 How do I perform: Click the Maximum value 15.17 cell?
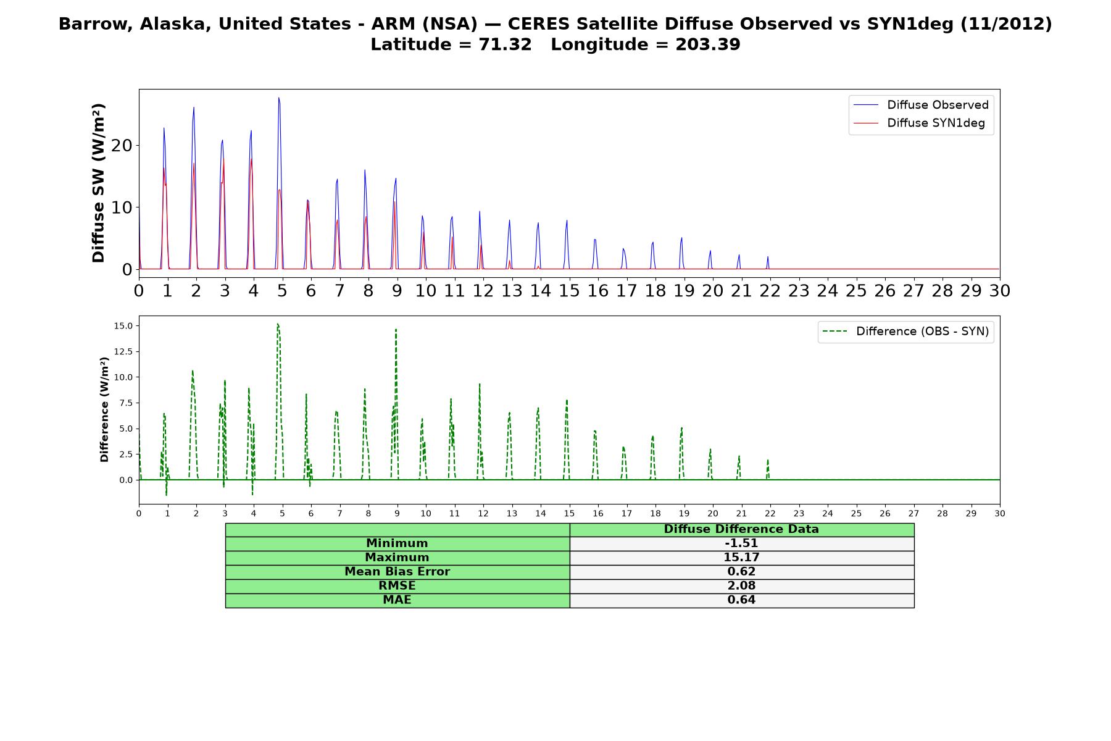click(x=741, y=558)
